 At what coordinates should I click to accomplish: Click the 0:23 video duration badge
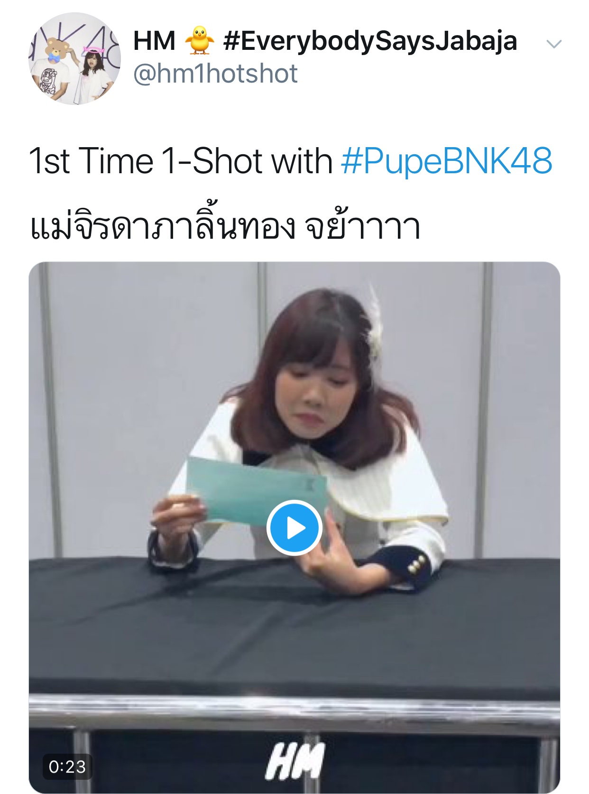tap(67, 766)
